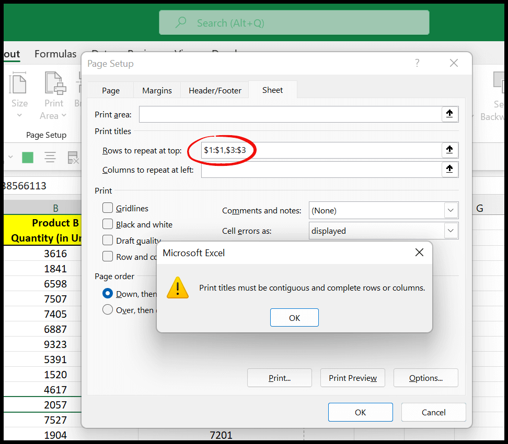Switch to the Page tab
This screenshot has width=508, height=444.
tap(111, 91)
